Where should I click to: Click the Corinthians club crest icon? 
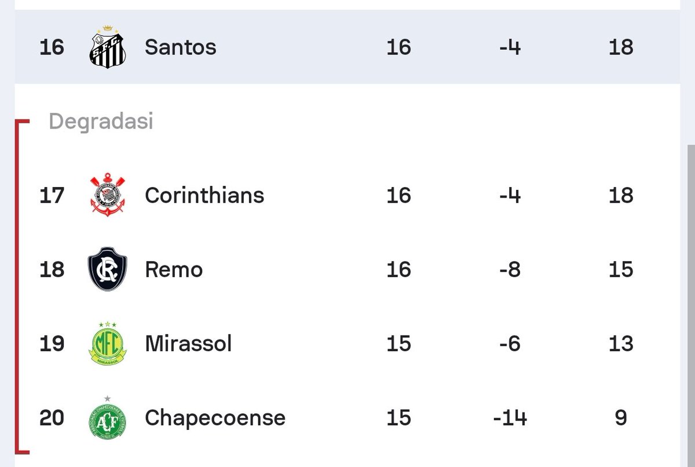(107, 195)
